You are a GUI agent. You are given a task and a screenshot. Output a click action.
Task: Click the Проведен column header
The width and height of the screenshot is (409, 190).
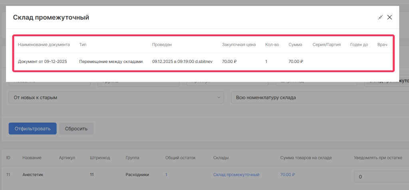162,45
